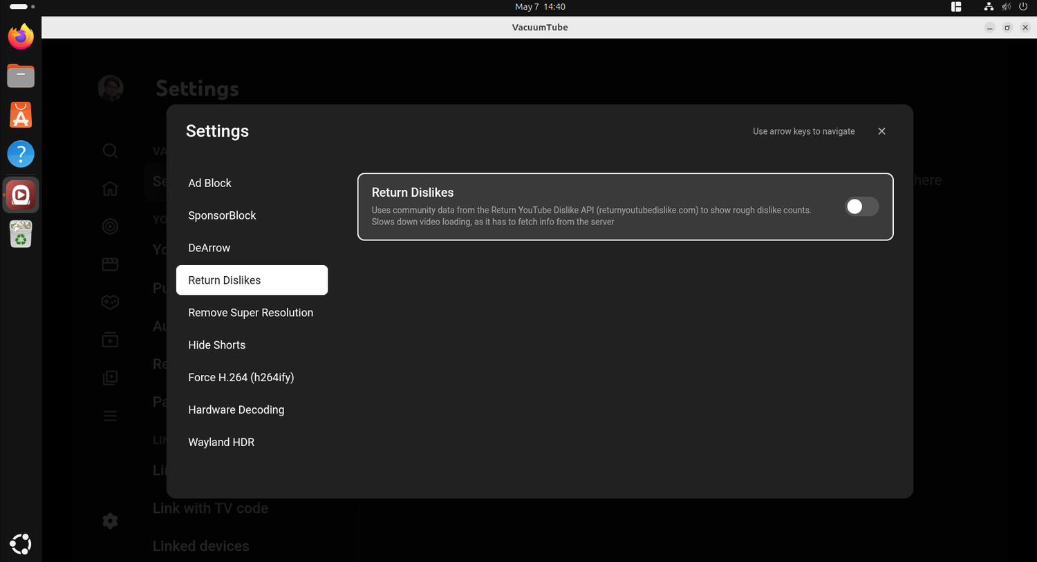Image resolution: width=1037 pixels, height=562 pixels.
Task: Open the network status icon
Action: (x=989, y=7)
